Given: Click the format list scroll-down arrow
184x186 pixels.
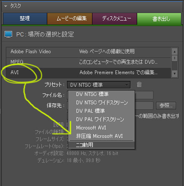Looking at the screenshot, I should pyautogui.click(x=174, y=74).
